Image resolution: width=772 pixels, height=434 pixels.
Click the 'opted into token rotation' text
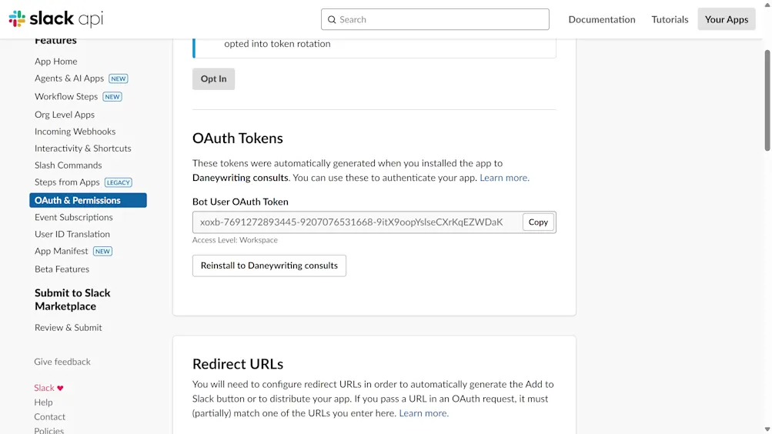pos(277,44)
